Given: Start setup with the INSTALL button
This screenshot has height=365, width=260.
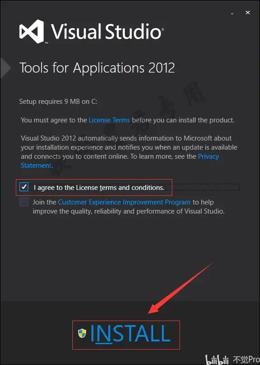Looking at the screenshot, I should (126, 335).
